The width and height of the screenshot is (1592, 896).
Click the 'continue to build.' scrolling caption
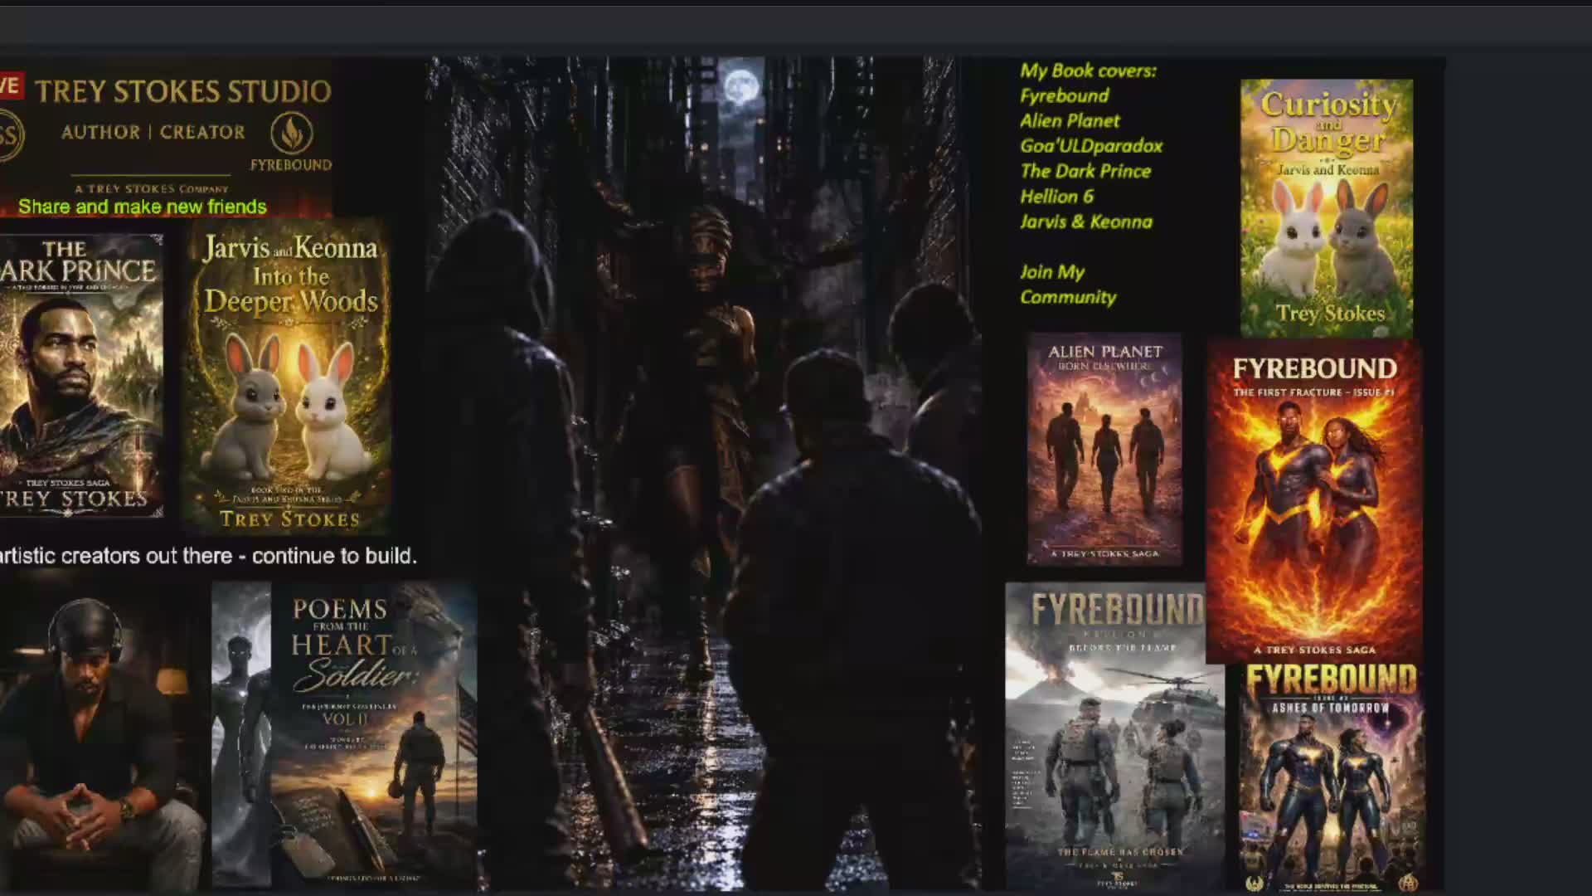point(334,556)
